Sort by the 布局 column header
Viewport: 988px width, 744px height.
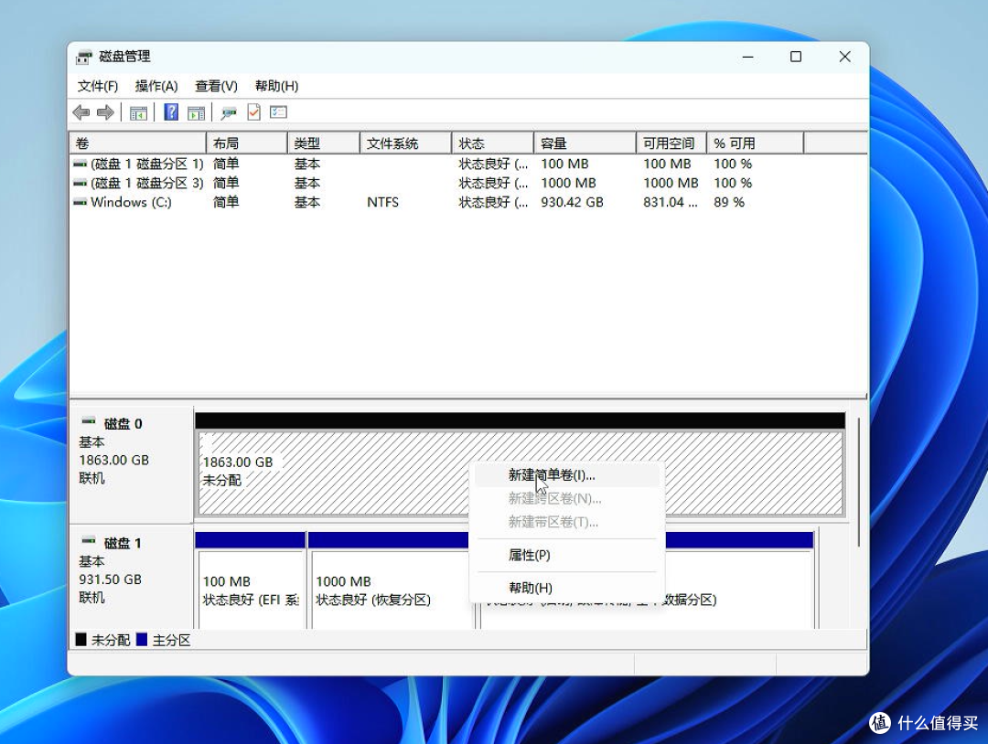point(246,143)
